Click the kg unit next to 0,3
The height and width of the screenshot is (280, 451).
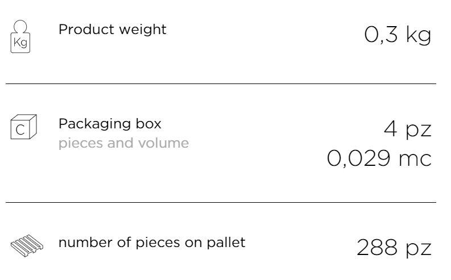click(419, 36)
